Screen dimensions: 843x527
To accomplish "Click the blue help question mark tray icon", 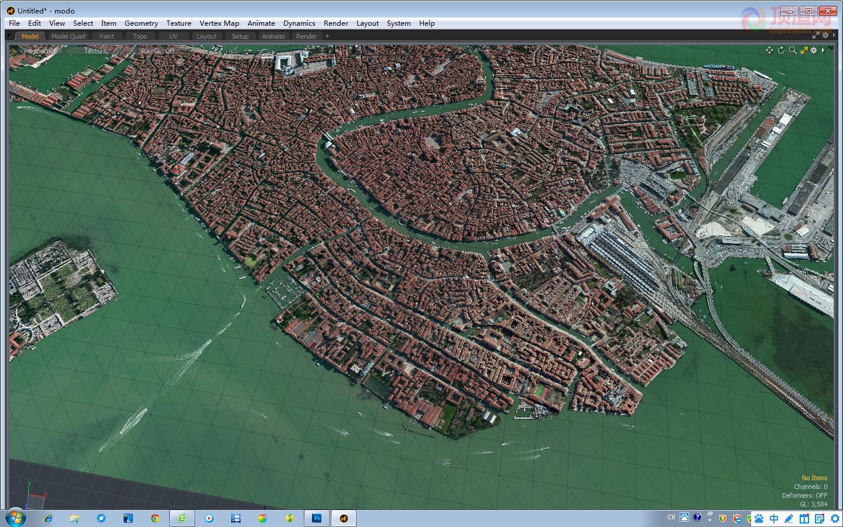I will tap(697, 517).
